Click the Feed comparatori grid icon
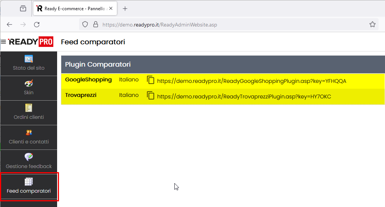385x207 pixels. [29, 182]
